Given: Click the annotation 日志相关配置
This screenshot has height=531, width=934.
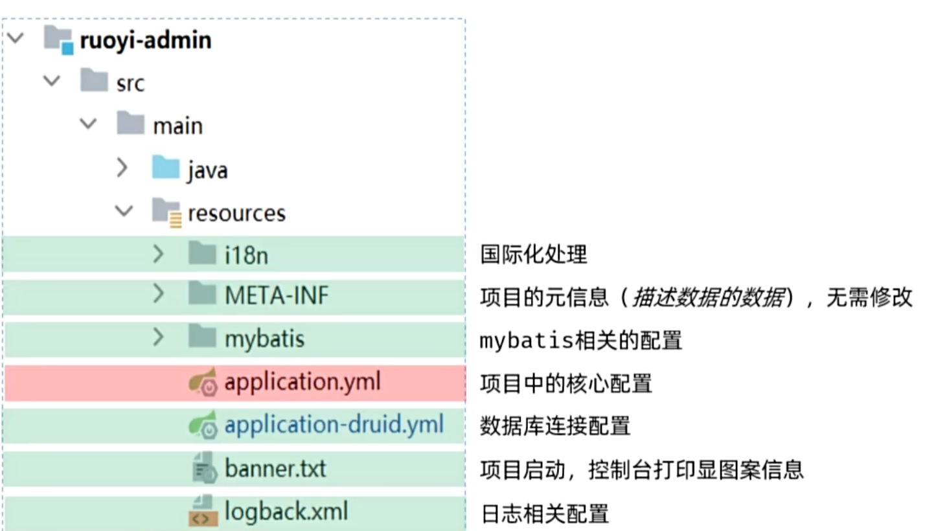Looking at the screenshot, I should pyautogui.click(x=545, y=514).
